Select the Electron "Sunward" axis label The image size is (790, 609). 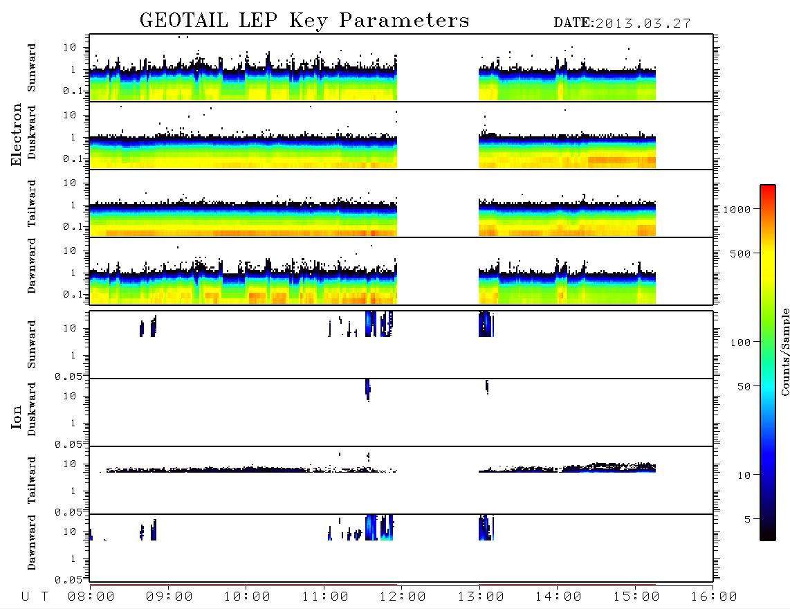pos(32,68)
